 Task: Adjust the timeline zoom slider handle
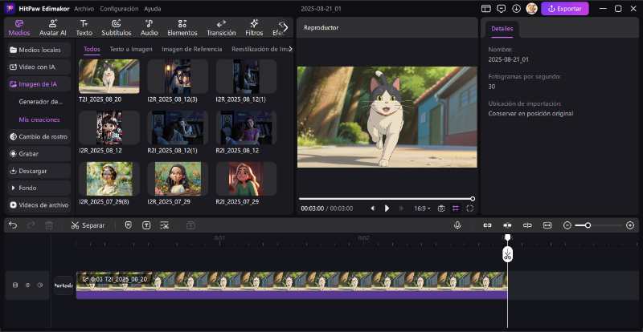point(588,225)
